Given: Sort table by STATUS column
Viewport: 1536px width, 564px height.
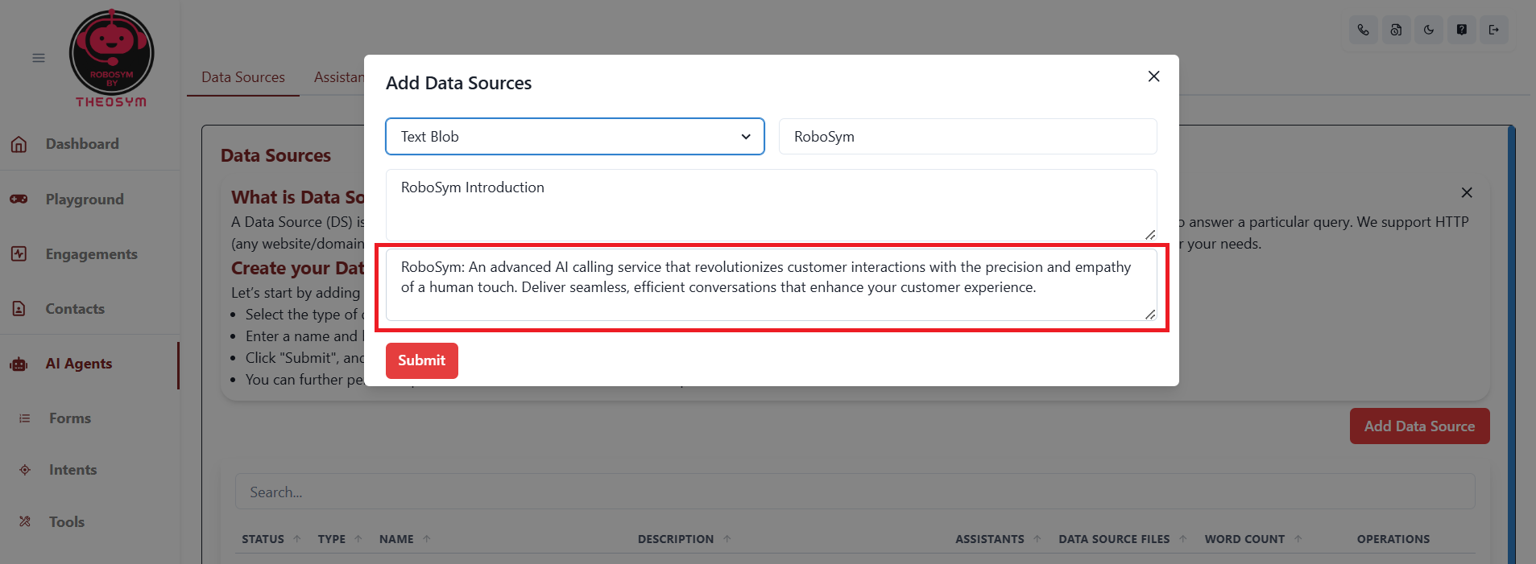Looking at the screenshot, I should 271,539.
